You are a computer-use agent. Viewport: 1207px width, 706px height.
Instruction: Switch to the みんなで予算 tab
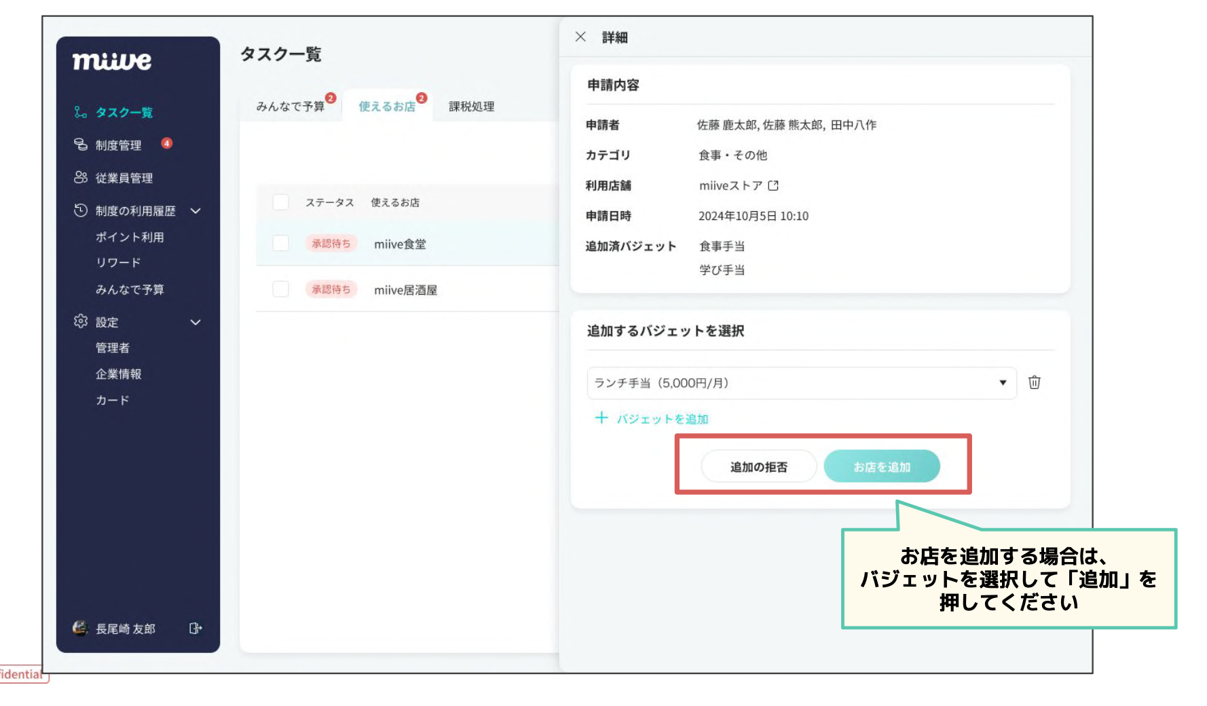tap(290, 107)
